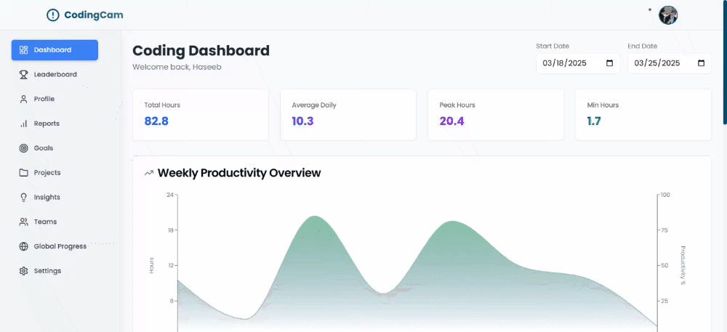
Task: Open the Teams page label
Action: click(45, 222)
